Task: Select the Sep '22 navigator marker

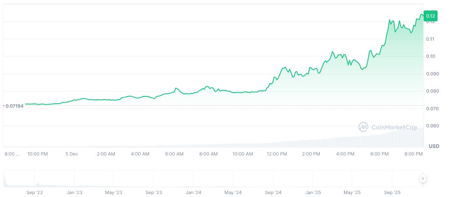Action: pyautogui.click(x=34, y=192)
